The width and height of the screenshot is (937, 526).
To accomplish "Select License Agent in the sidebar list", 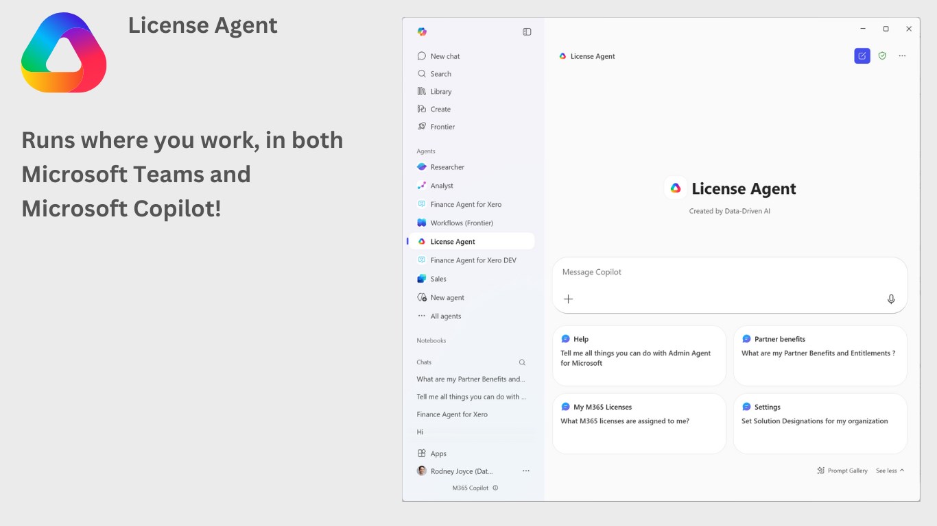I will click(x=471, y=241).
